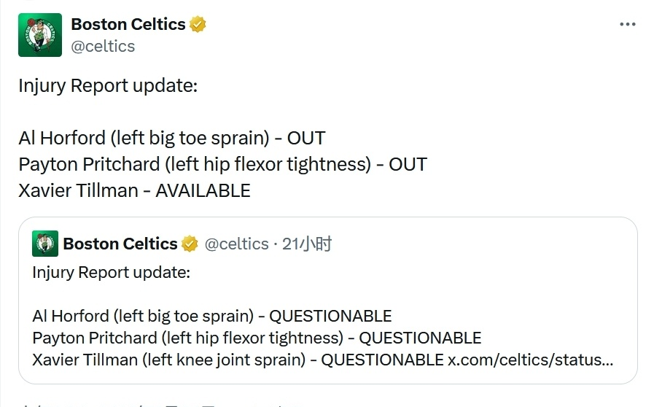This screenshot has height=407, width=654.
Task: Click the verified badge in the quoted post header
Action: click(x=190, y=244)
